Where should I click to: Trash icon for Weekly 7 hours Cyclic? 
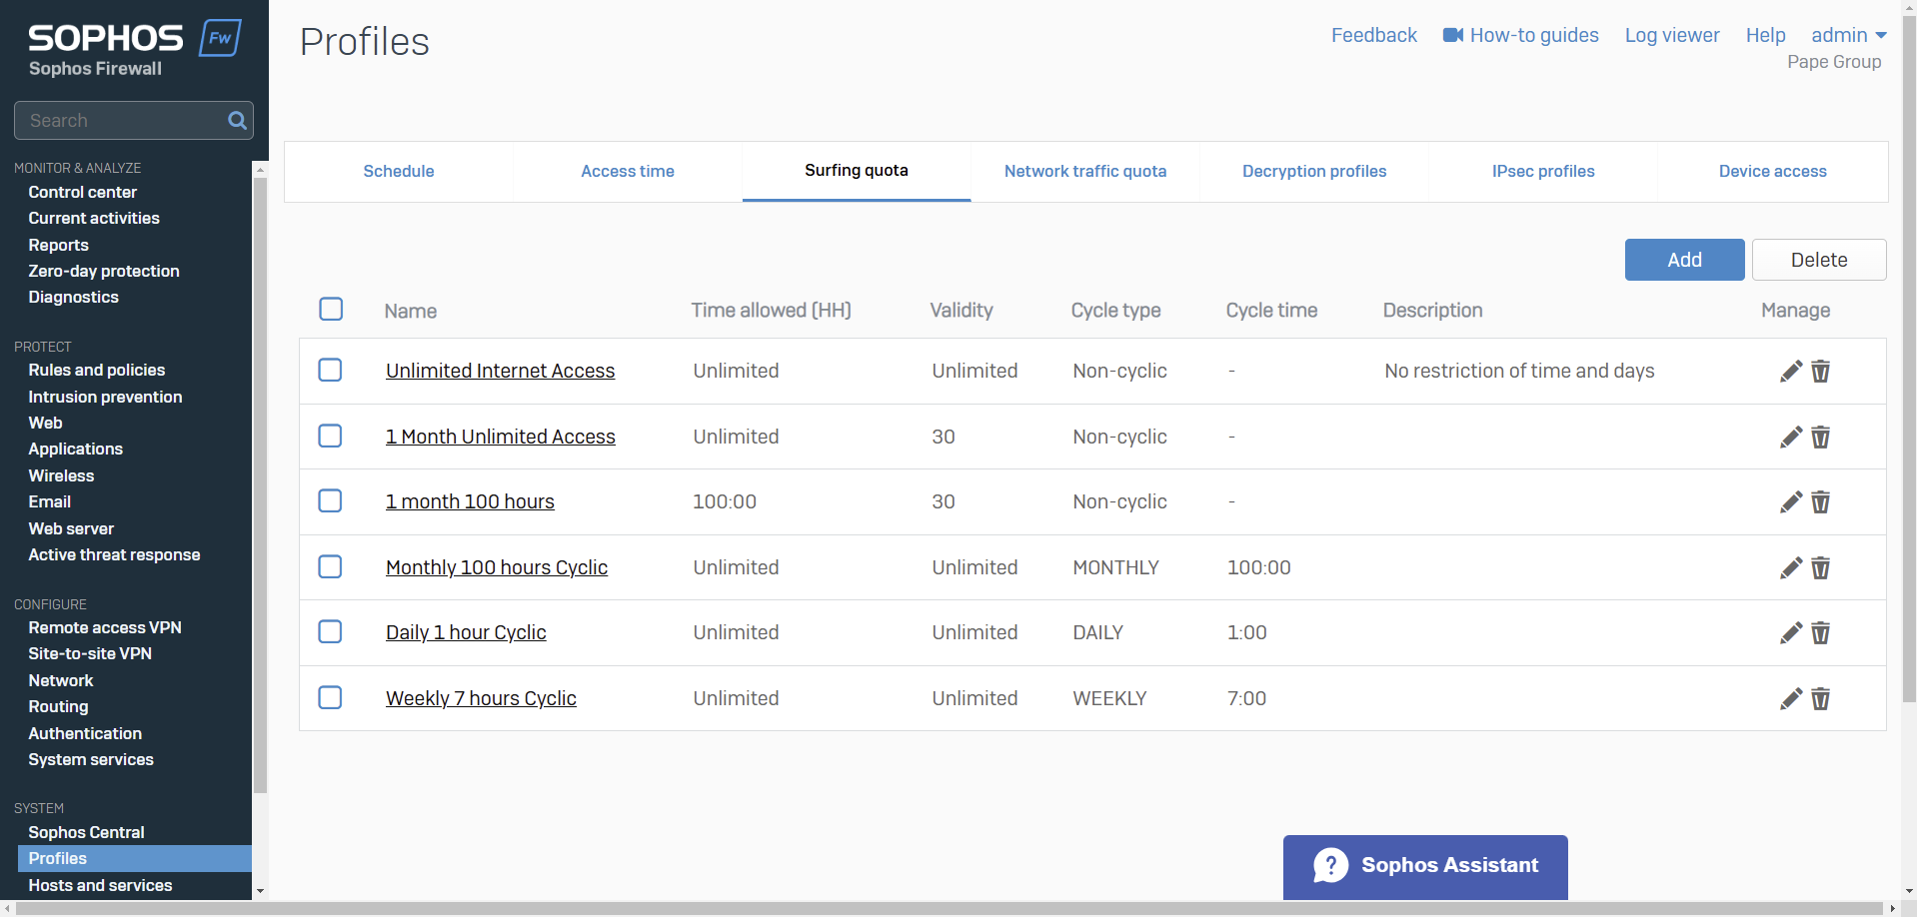[1821, 699]
